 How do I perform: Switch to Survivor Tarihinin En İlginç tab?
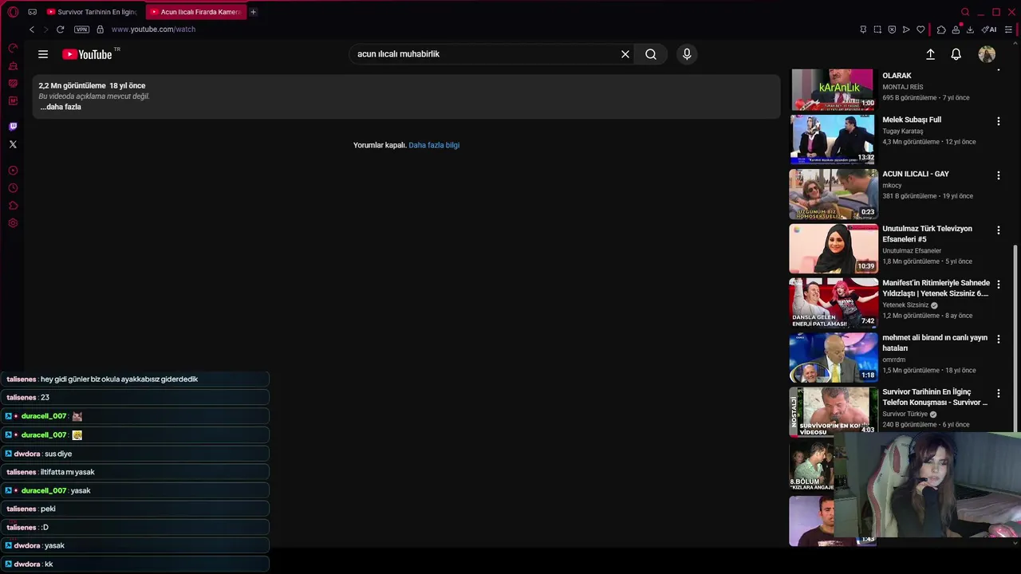pyautogui.click(x=92, y=12)
